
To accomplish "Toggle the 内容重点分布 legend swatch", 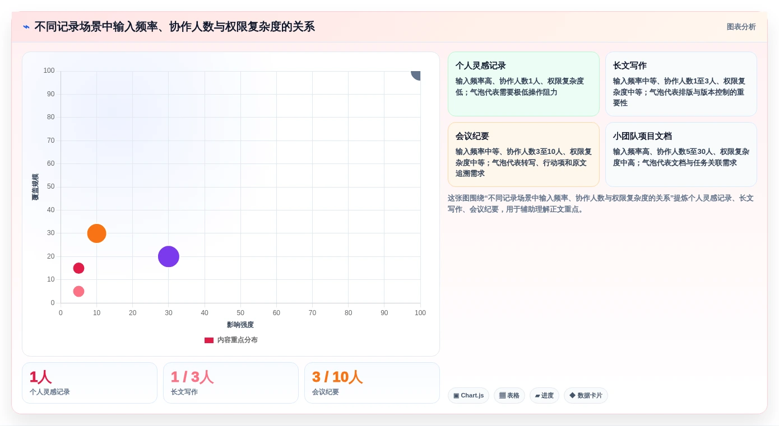I will pyautogui.click(x=209, y=340).
